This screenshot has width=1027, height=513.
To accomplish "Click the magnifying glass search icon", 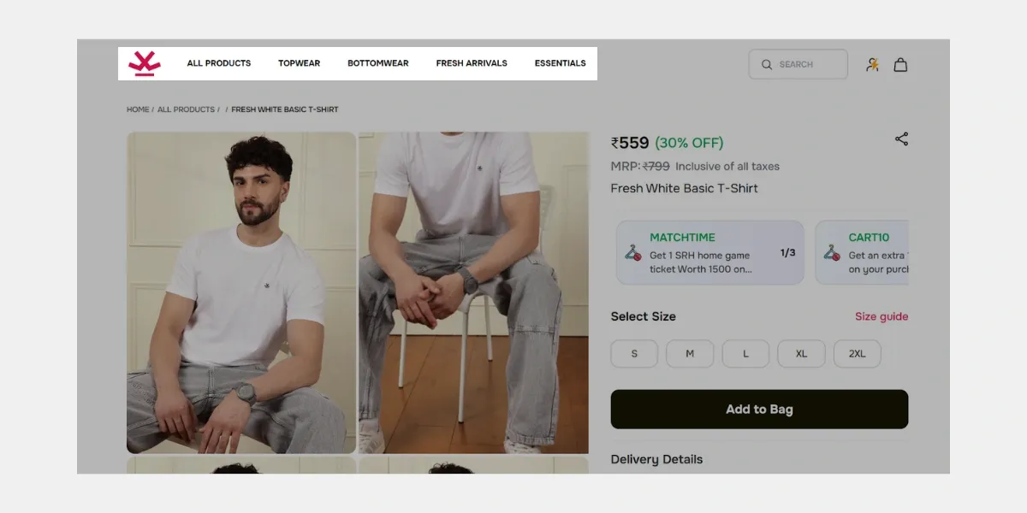I will pos(766,64).
